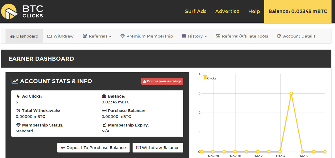Viewport: 335px width, 158px height.
Task: Click the chart data point above Nov 28
Action: [213, 152]
